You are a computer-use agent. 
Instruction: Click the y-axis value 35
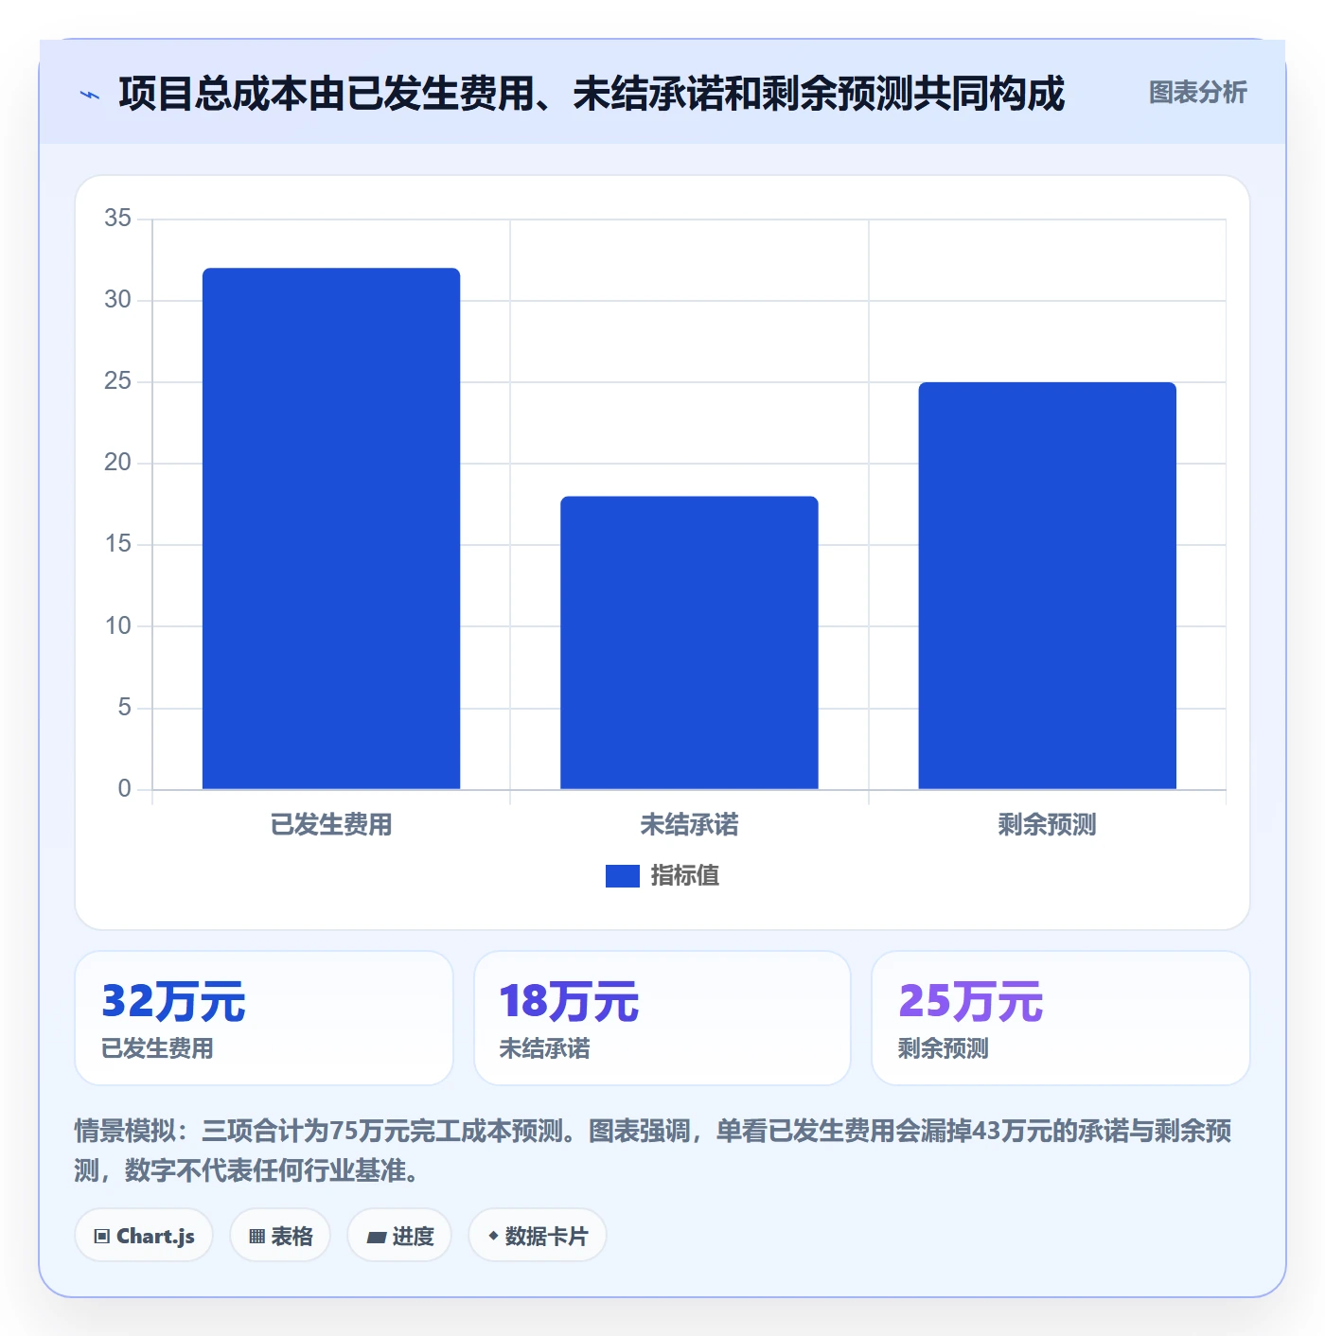tap(117, 219)
